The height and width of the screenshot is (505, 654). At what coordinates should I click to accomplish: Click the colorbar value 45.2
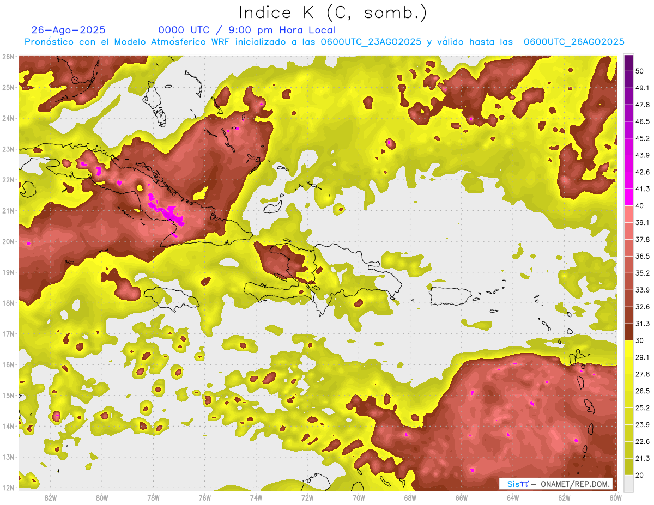click(x=643, y=138)
